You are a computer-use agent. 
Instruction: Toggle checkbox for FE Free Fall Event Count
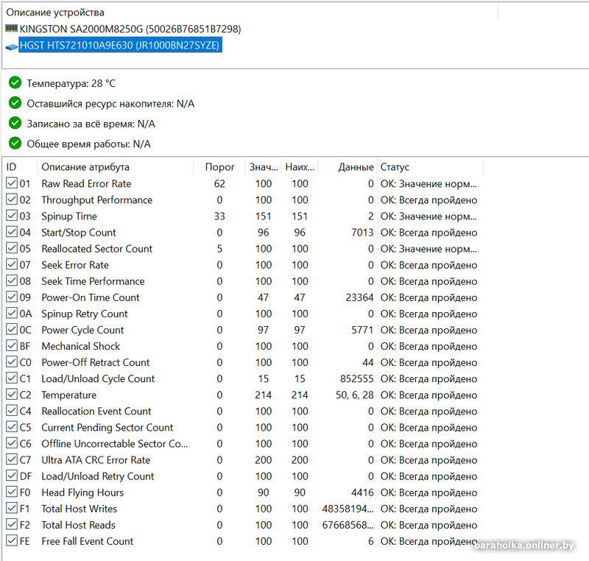coord(12,540)
